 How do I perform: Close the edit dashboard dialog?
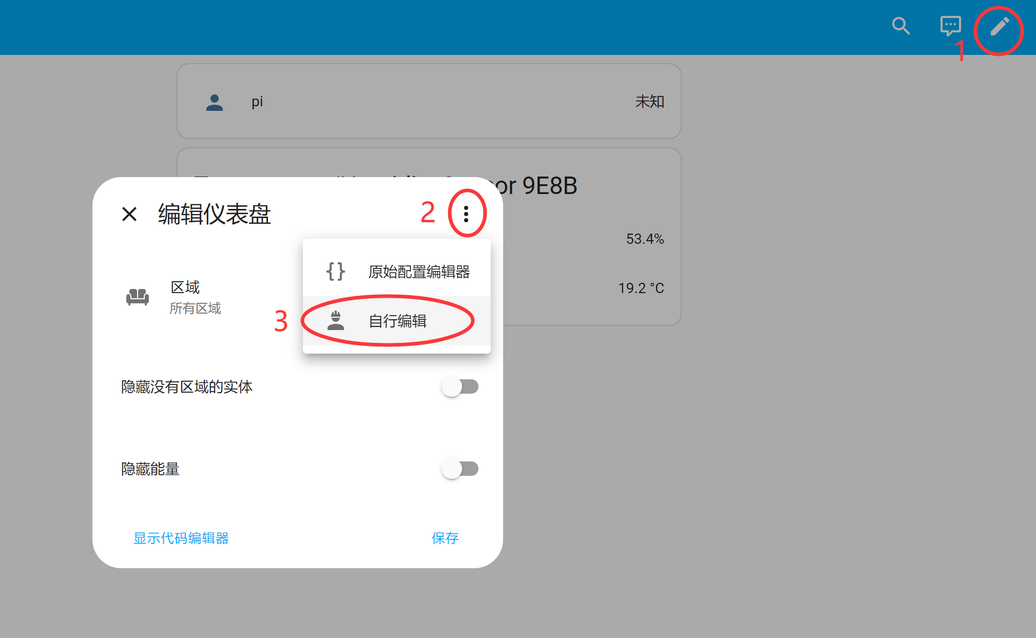click(x=129, y=214)
